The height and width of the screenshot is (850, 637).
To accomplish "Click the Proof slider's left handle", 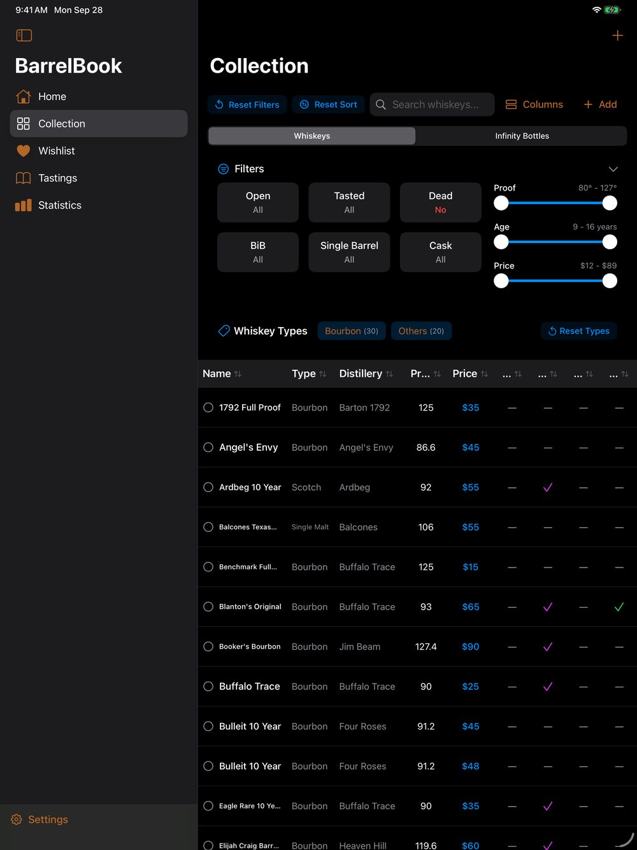I will (x=501, y=203).
